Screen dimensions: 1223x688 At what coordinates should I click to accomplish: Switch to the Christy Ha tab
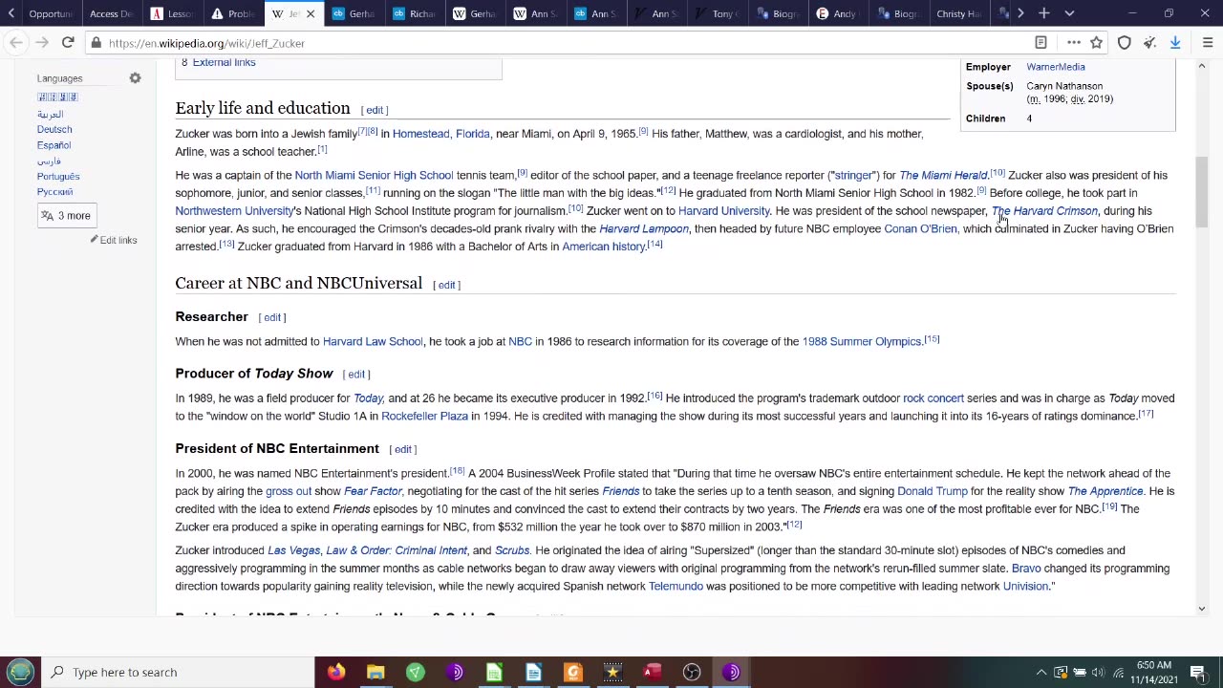pos(957,13)
